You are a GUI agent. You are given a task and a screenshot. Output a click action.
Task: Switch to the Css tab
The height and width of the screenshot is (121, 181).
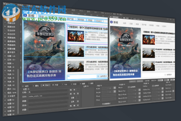[46, 85]
